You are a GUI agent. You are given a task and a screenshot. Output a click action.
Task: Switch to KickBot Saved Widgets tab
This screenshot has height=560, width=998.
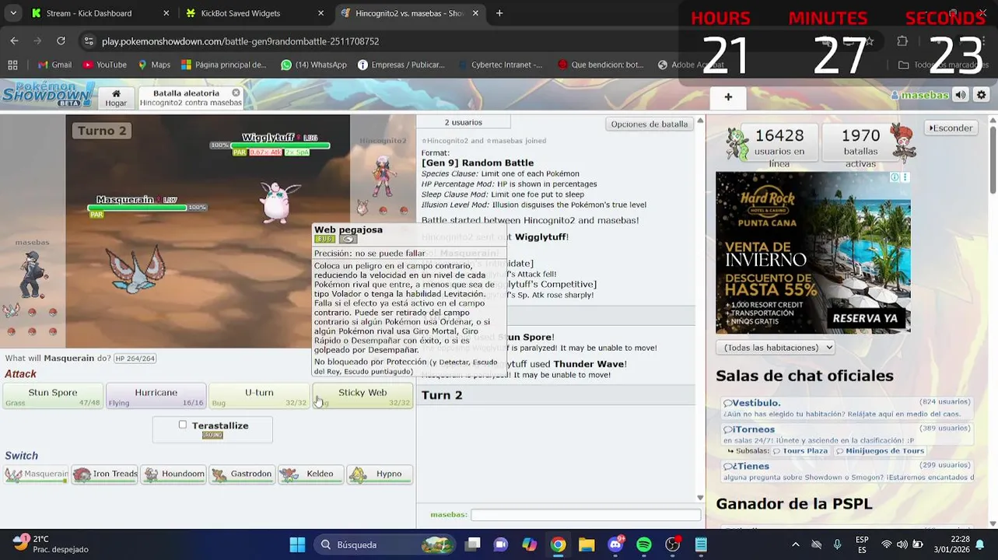tap(255, 13)
